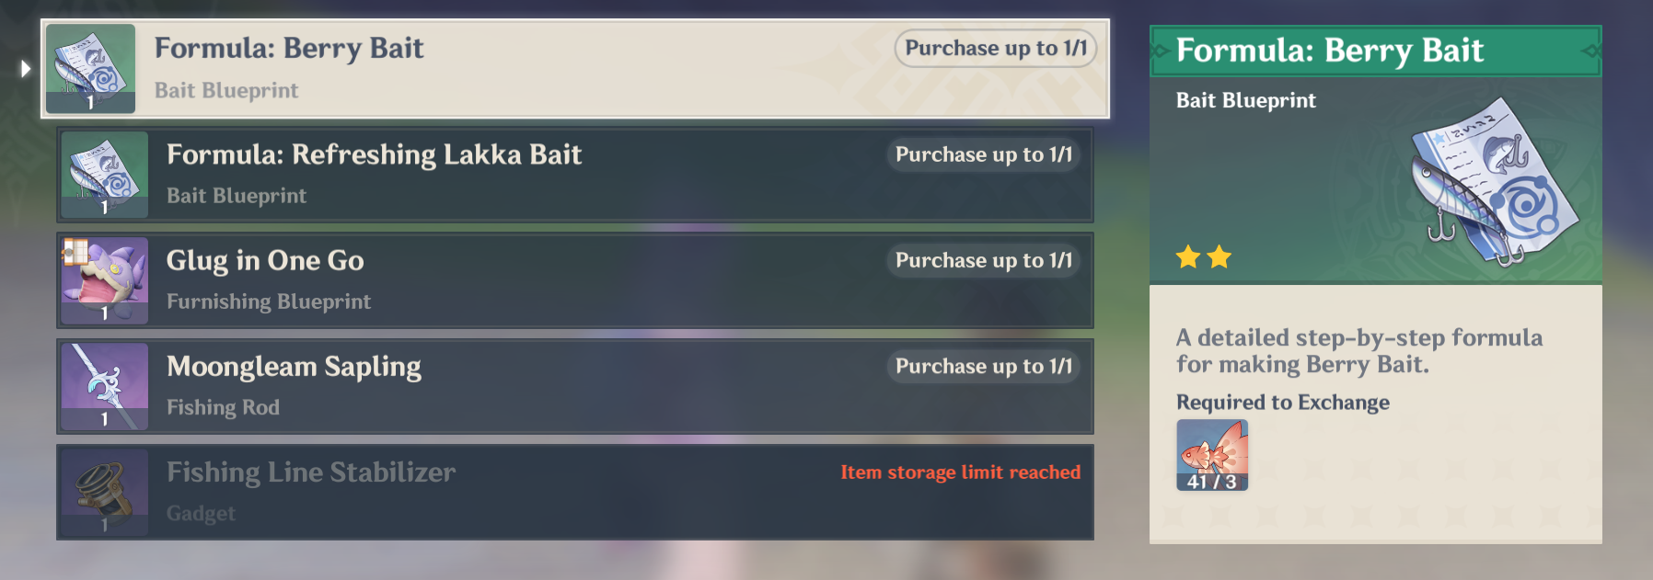Click Purchase limit badge on Refreshing Lakka Bait
The width and height of the screenshot is (1653, 580).
click(x=984, y=154)
